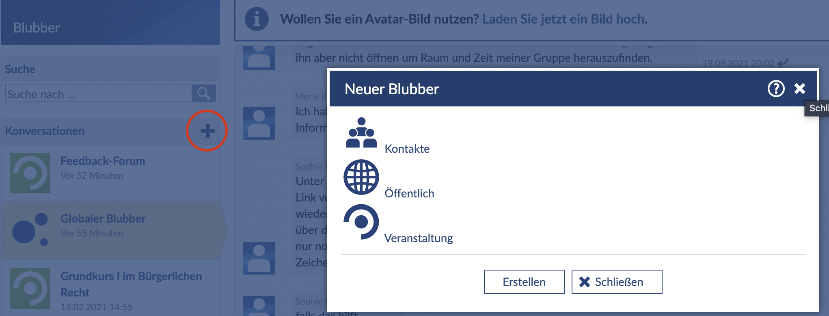
Task: Select the Kontakte people icon
Action: 361,133
